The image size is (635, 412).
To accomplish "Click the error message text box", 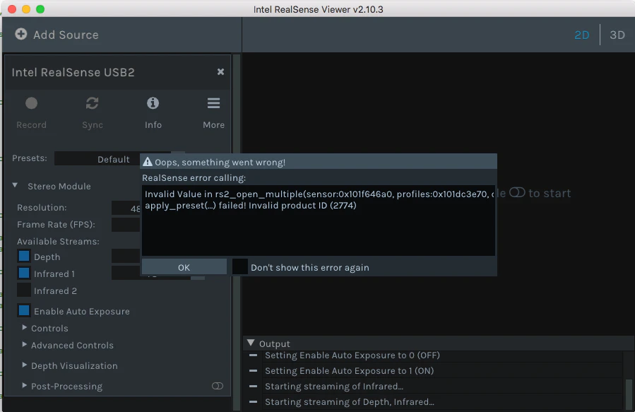I will [x=319, y=220].
